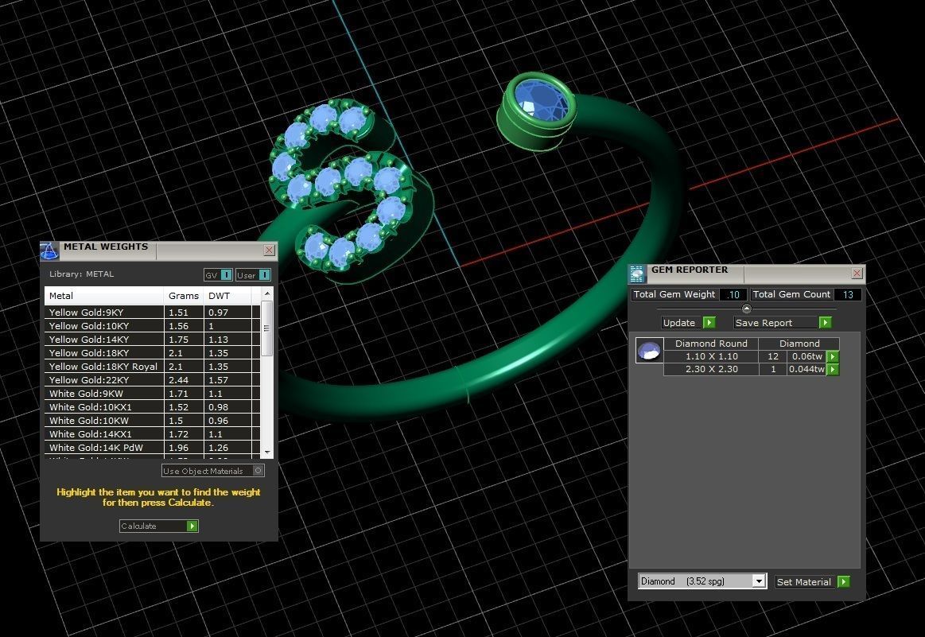925x637 pixels.
Task: Click the Diamond Round header cell
Action: pyautogui.click(x=711, y=344)
